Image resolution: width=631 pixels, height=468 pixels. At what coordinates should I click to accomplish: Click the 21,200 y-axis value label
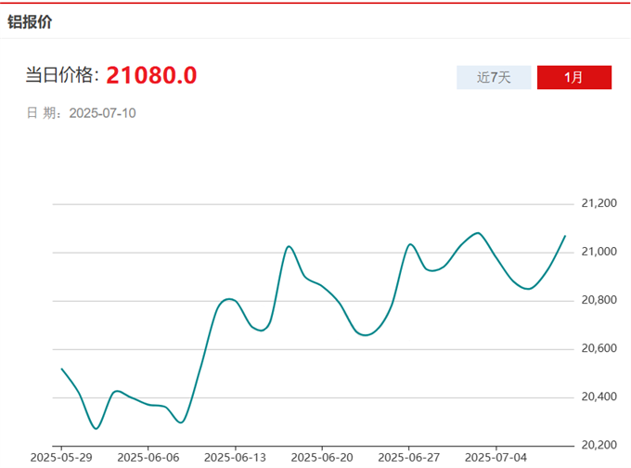(599, 203)
